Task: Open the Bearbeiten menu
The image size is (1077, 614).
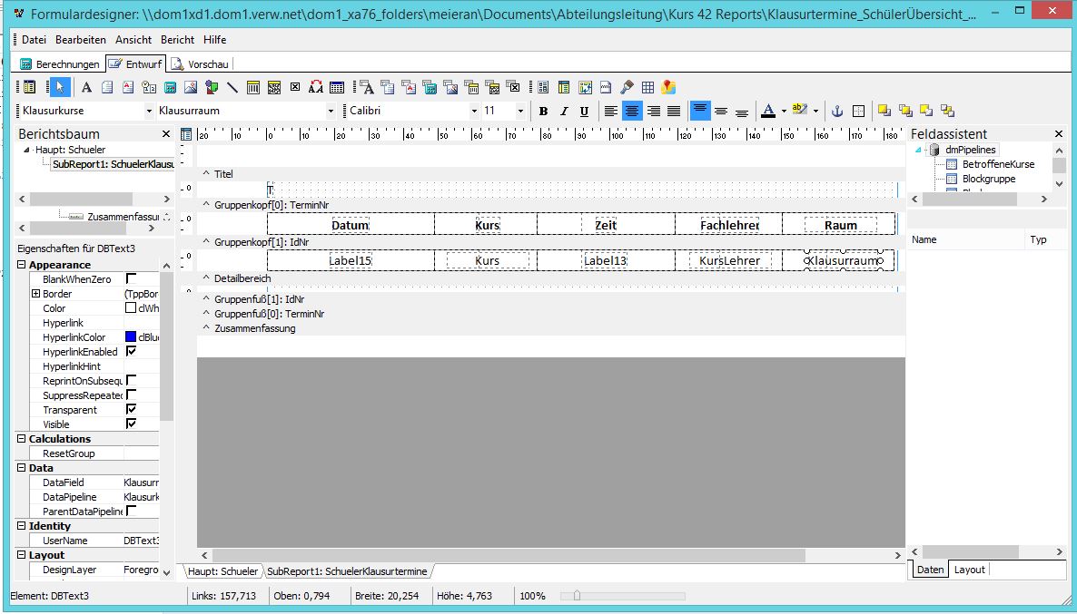Action: coord(80,40)
